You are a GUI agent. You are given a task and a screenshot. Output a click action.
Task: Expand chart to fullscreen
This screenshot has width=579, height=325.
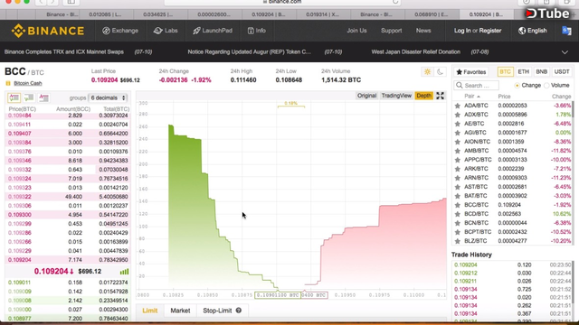(x=441, y=96)
